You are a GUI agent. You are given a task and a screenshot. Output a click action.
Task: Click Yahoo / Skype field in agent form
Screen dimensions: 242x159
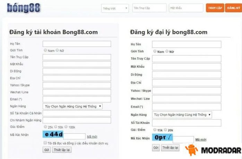coord(187,91)
